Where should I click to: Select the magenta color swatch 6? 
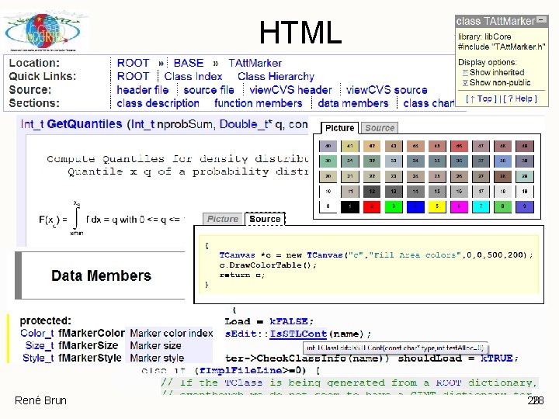[x=459, y=206]
